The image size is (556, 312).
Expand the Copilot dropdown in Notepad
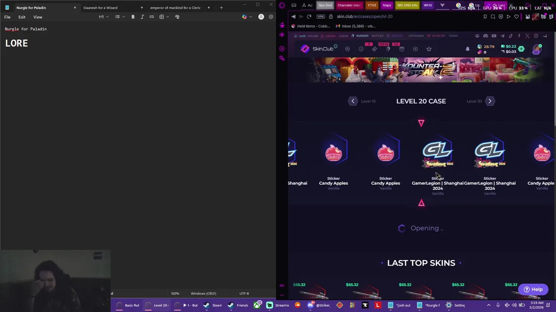(251, 17)
